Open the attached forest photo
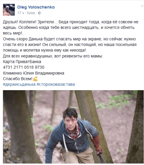The width and height of the screenshot is (144, 165). tap(73, 127)
